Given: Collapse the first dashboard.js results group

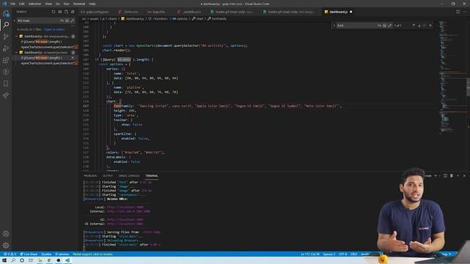Looking at the screenshot, I should pyautogui.click(x=16, y=36).
